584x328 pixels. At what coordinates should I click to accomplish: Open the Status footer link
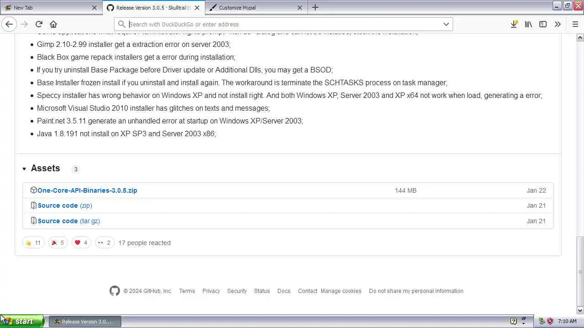point(262,291)
